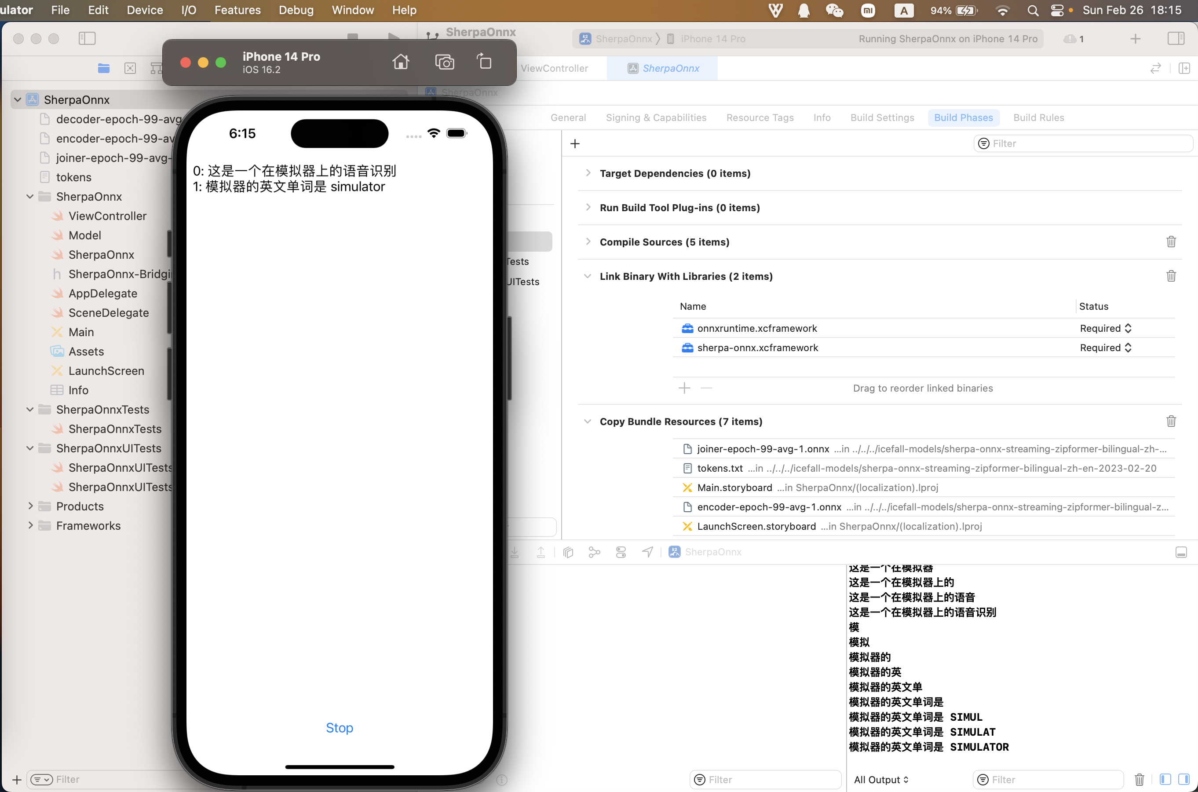Open the Debug menu

coord(296,10)
